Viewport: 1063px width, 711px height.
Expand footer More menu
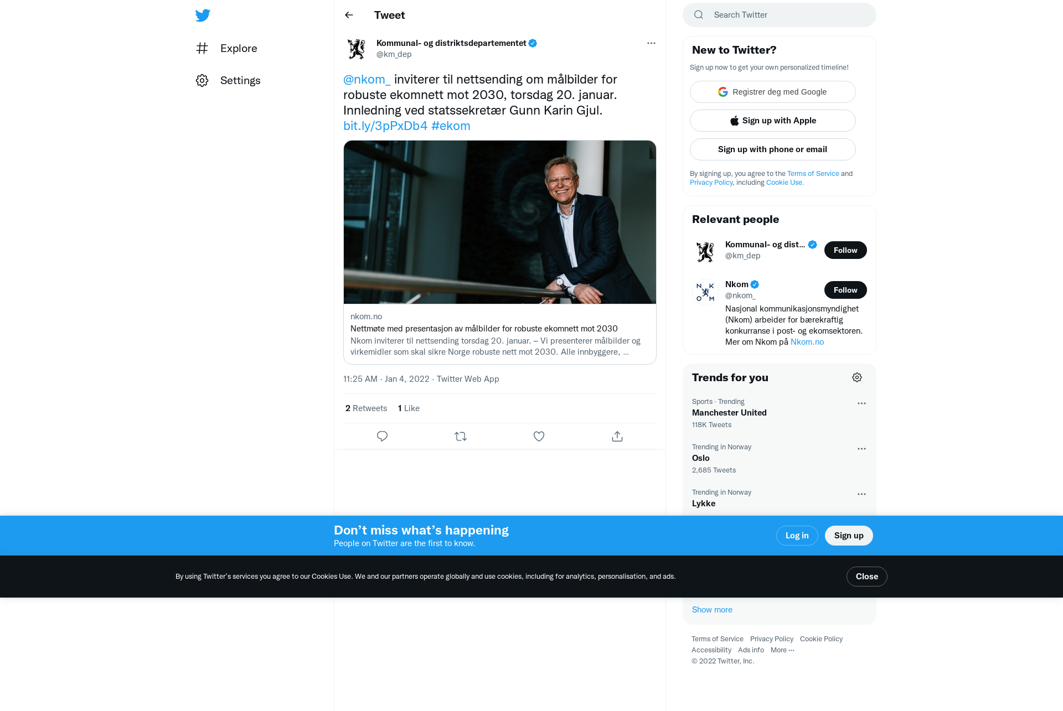tap(782, 650)
